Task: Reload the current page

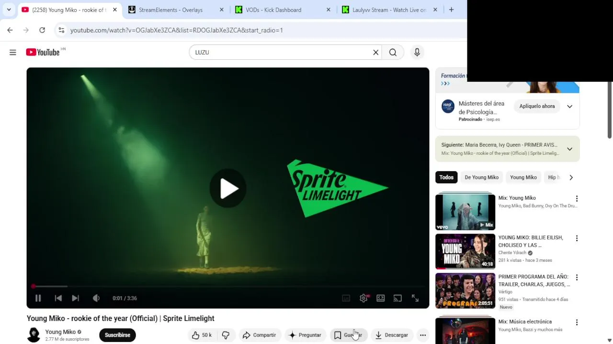Action: [x=42, y=30]
